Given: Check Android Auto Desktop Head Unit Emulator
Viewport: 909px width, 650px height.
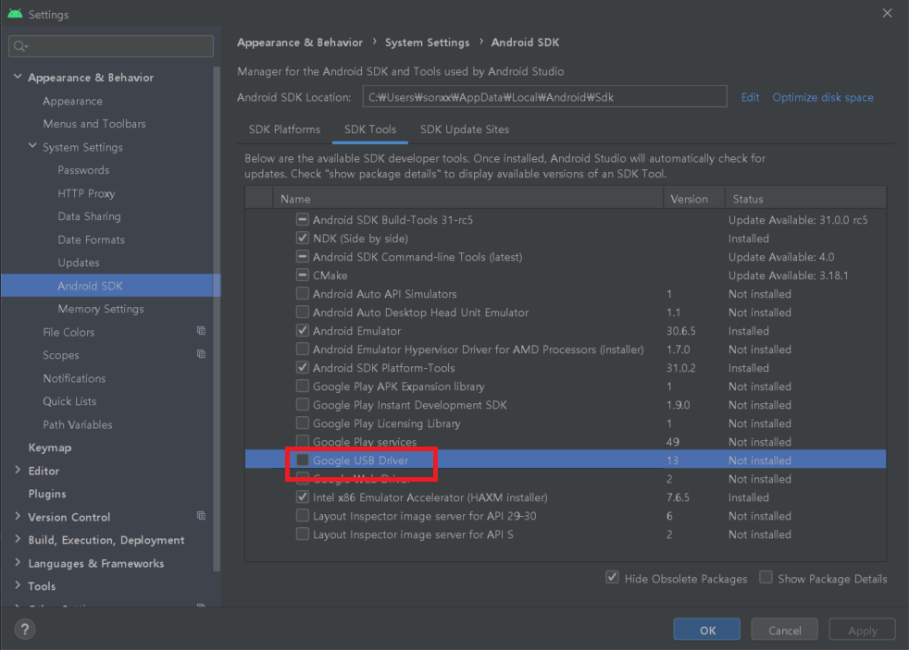Looking at the screenshot, I should tap(302, 312).
